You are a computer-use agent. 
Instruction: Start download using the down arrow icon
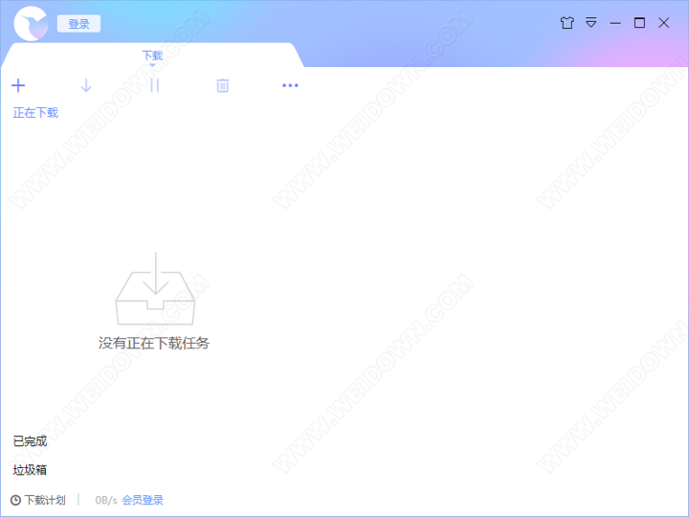[x=86, y=85]
